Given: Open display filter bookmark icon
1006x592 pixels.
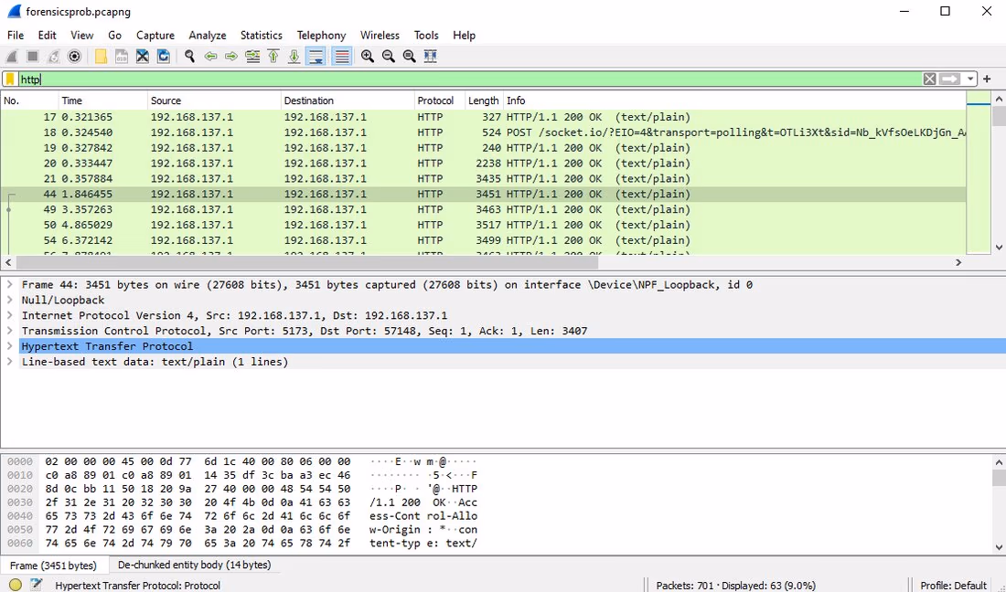Looking at the screenshot, I should click(x=10, y=79).
